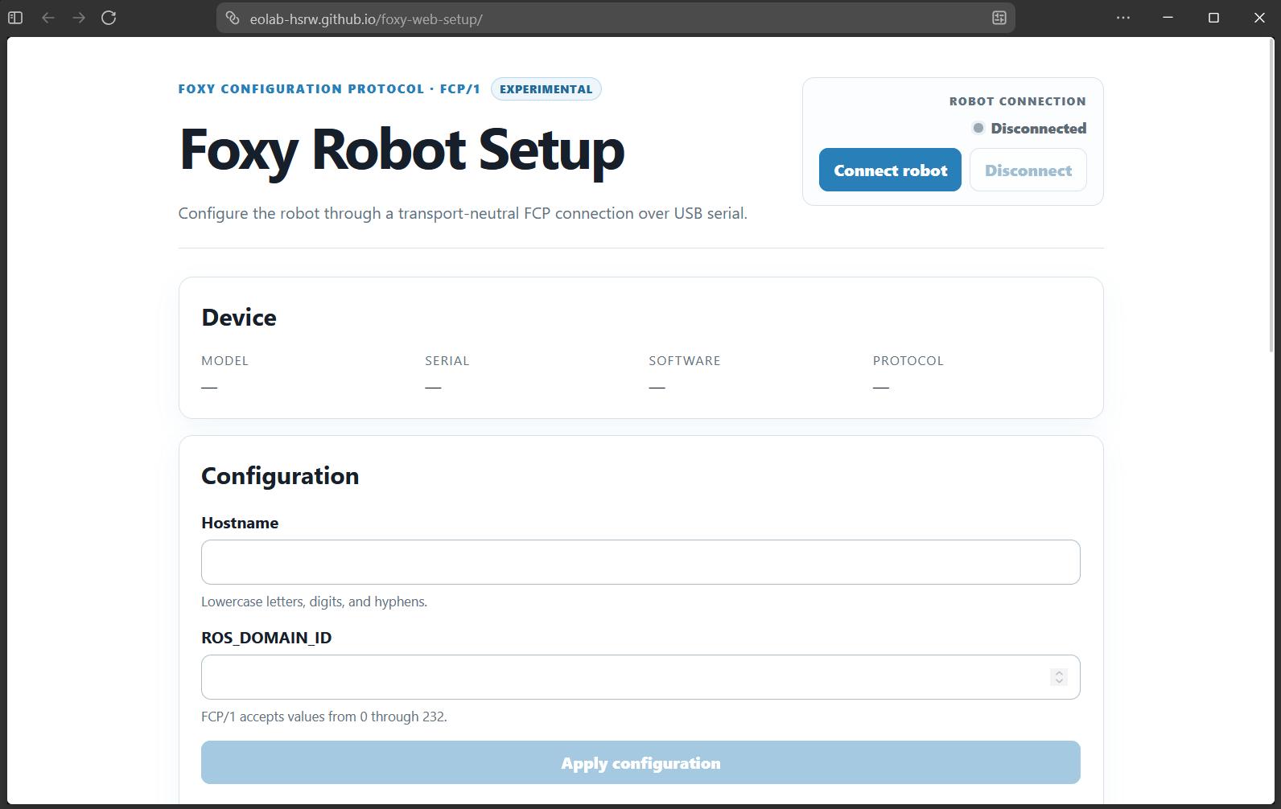Click the disabled Disconnect button
1281x809 pixels.
pyautogui.click(x=1028, y=170)
